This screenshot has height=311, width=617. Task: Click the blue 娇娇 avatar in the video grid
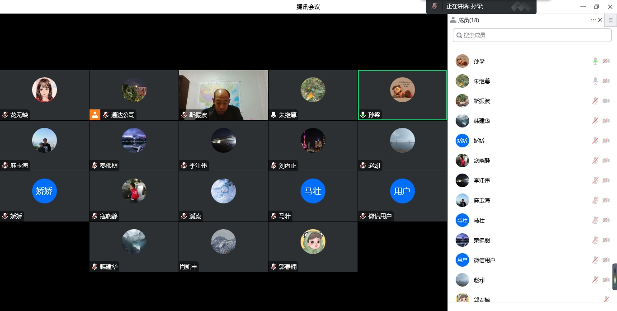[44, 191]
